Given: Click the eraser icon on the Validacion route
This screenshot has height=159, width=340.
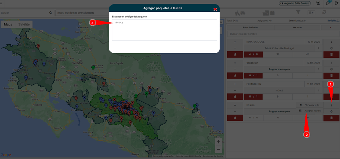Looking at the screenshot, I should [x=235, y=76].
